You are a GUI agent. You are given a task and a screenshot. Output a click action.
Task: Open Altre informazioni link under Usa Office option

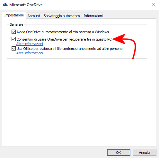30,53
